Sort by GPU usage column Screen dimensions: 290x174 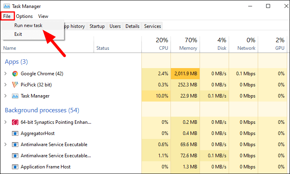pos(272,44)
